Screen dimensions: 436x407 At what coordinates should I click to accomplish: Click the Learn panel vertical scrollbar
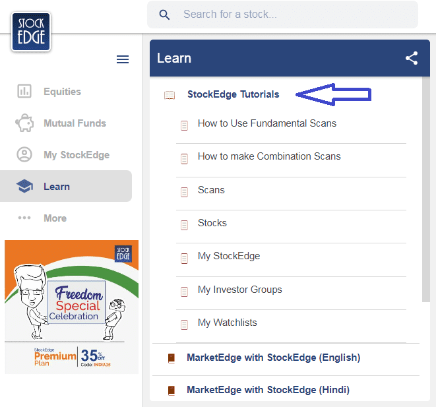coord(425,189)
